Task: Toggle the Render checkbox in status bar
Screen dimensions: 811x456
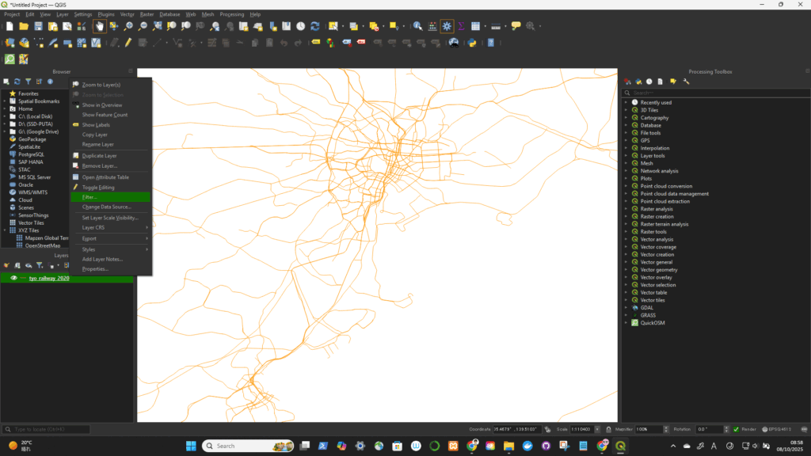Action: click(736, 429)
